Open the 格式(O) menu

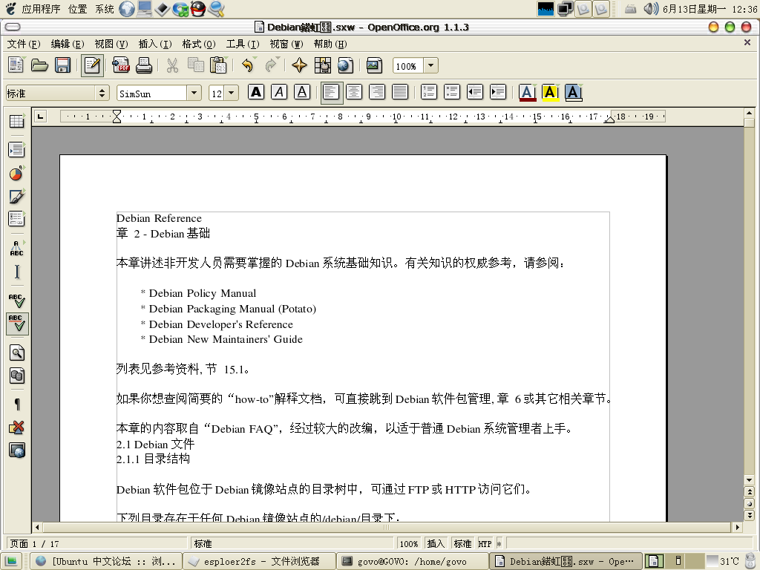coord(199,44)
